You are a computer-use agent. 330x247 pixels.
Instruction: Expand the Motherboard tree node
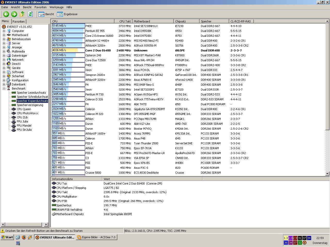4,35
